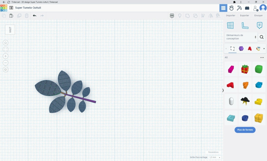Click the Cruise magnet icon

pos(218,16)
